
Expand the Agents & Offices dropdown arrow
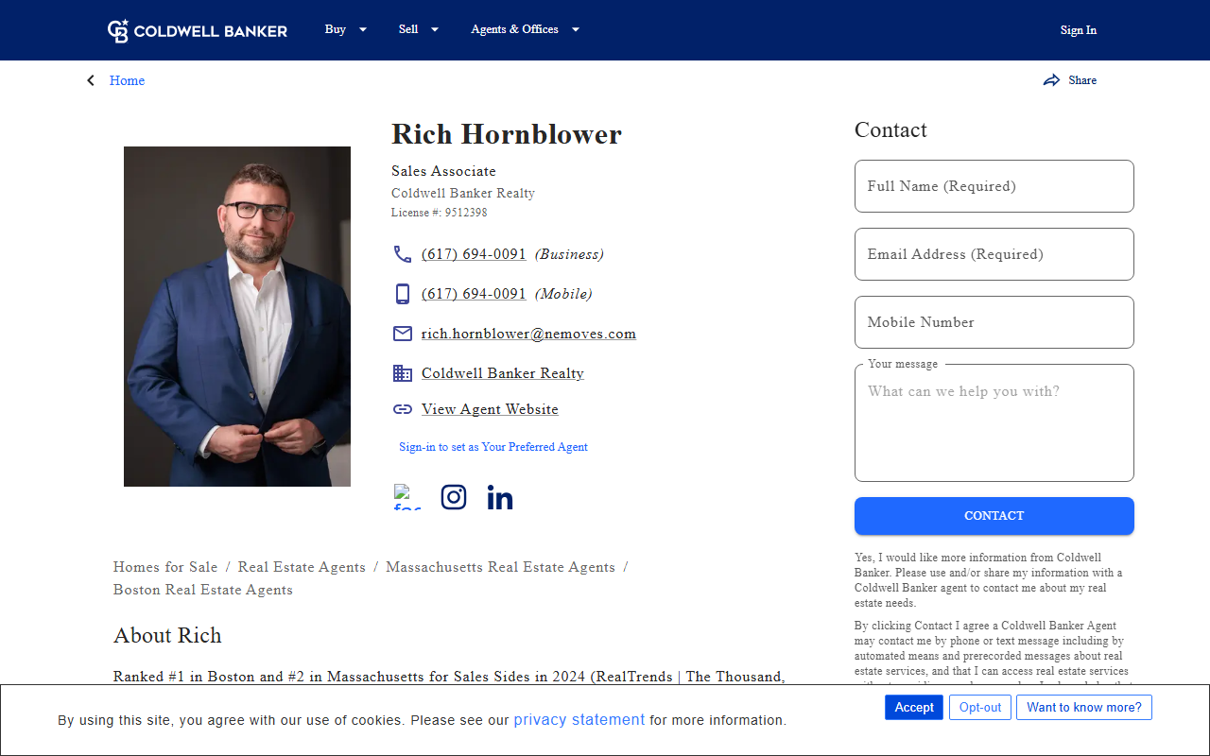coord(576,29)
